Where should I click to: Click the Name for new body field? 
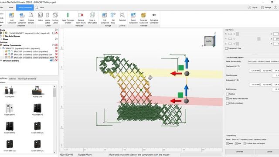(263, 61)
